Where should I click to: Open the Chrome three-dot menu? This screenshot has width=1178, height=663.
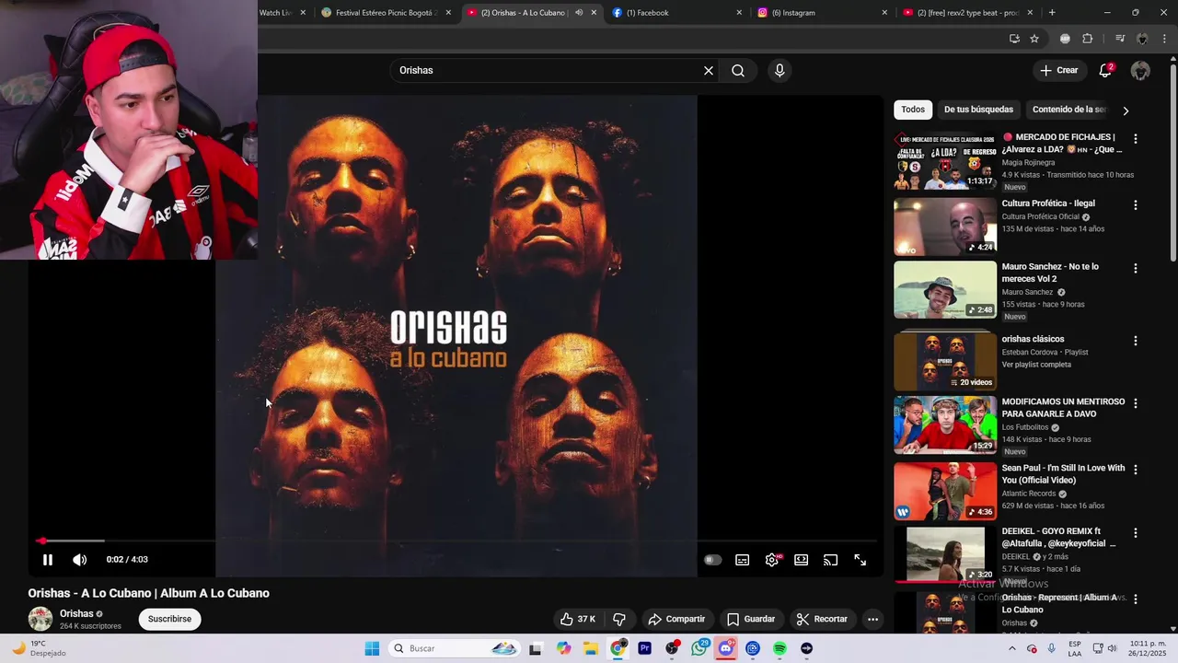(x=1165, y=39)
